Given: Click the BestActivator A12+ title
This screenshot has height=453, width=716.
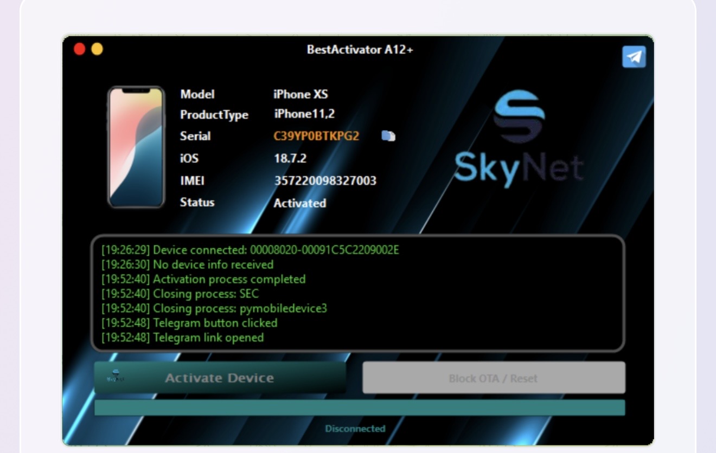Looking at the screenshot, I should (x=359, y=48).
